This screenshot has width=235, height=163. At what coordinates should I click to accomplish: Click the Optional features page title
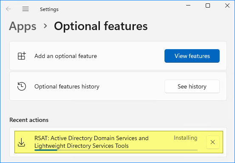(x=101, y=26)
